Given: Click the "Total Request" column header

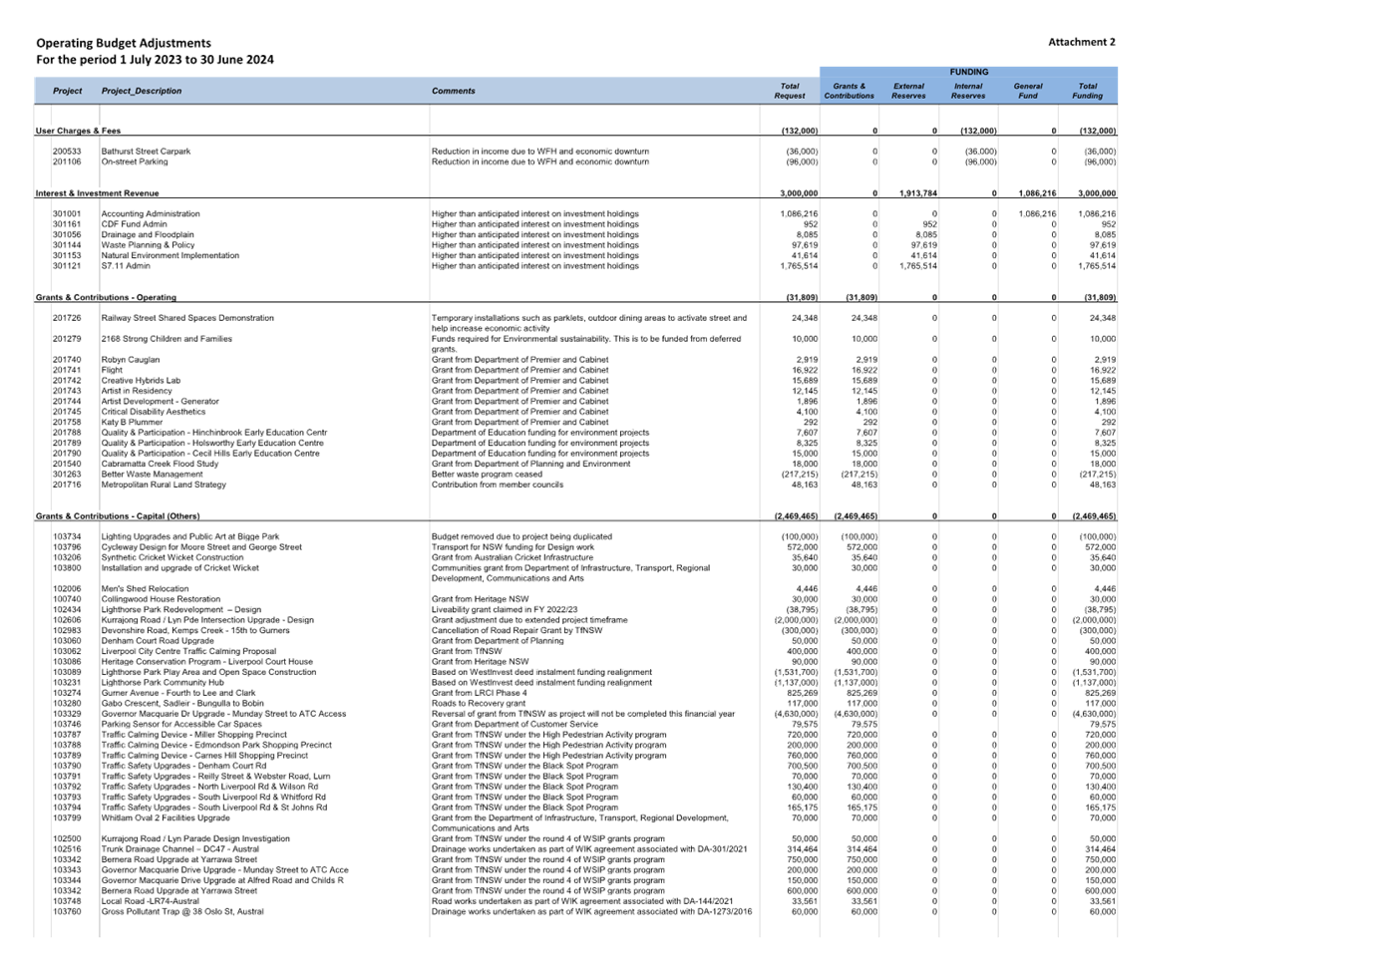Looking at the screenshot, I should 790,91.
